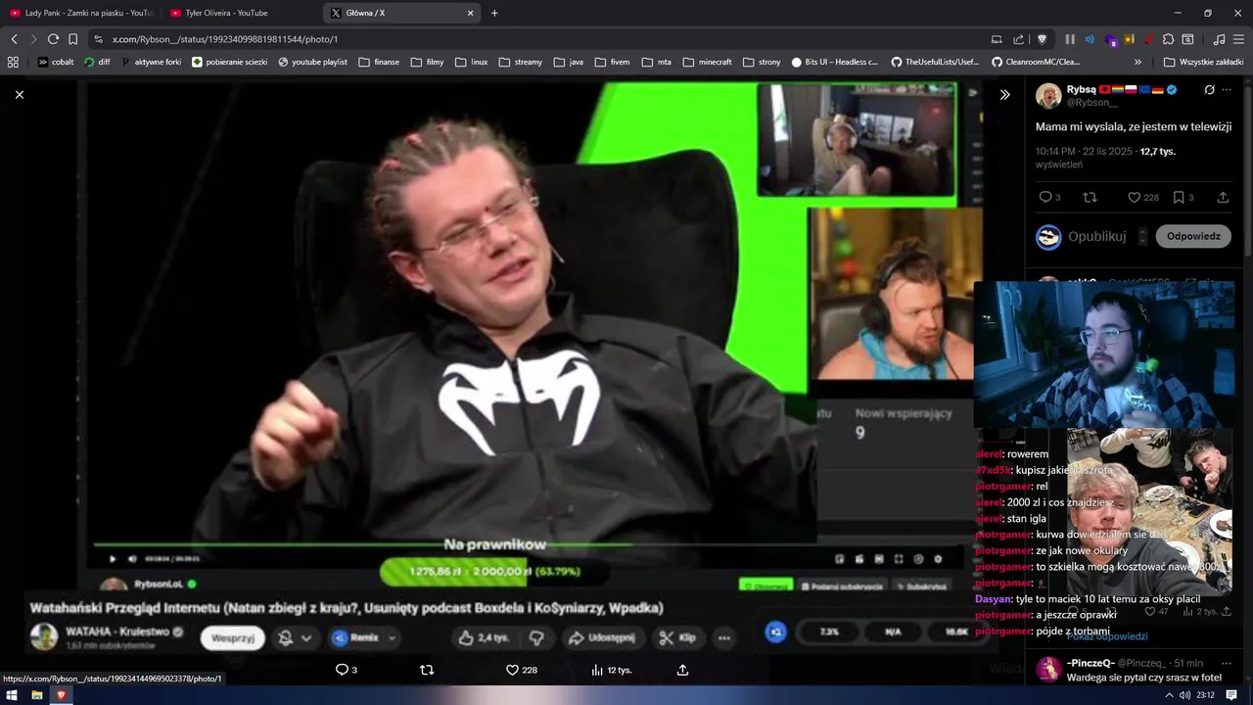Open the youtube playlist bookmark
The image size is (1253, 705).
click(312, 62)
